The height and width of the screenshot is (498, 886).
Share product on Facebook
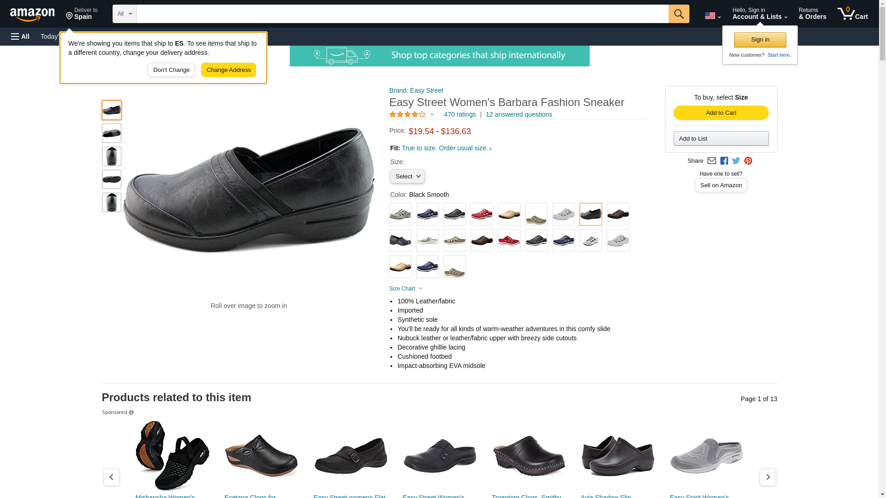[x=724, y=161]
